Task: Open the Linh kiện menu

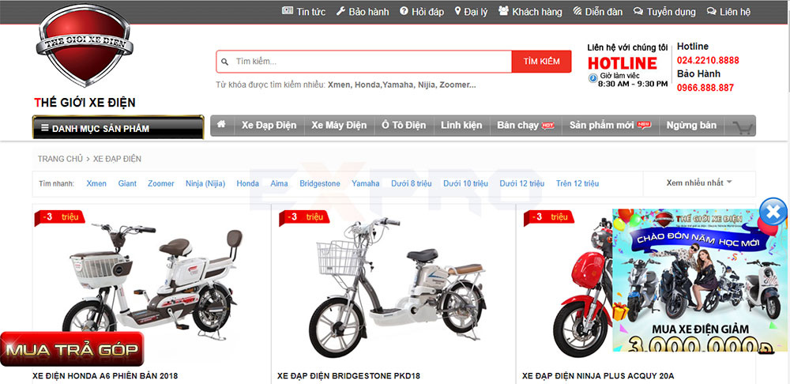Action: (x=461, y=126)
